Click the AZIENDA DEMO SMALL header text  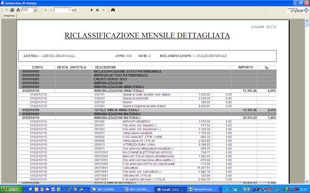point(49,56)
